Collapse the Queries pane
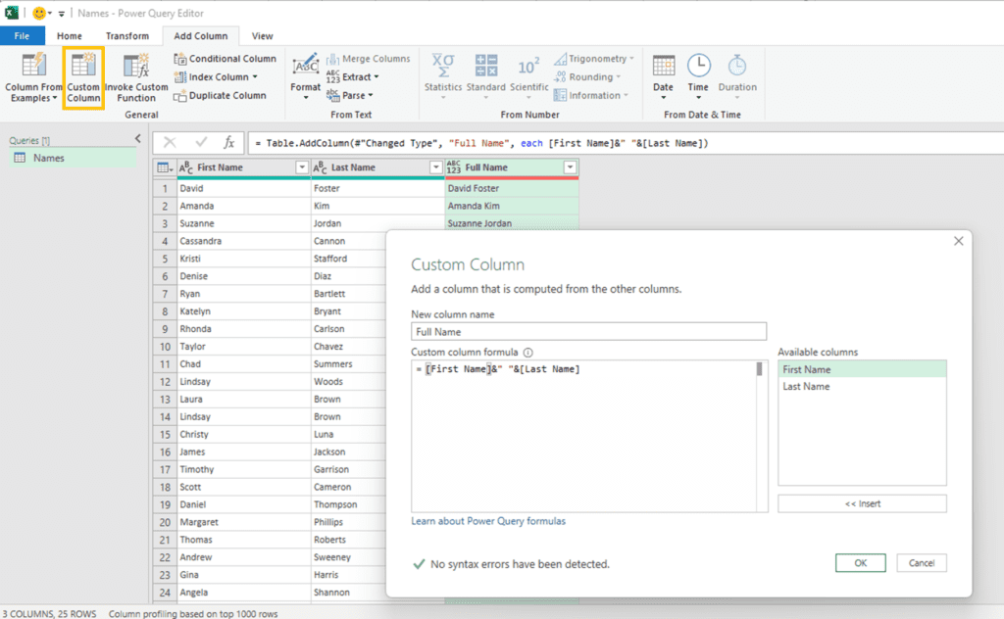The height and width of the screenshot is (619, 1004). (x=137, y=139)
